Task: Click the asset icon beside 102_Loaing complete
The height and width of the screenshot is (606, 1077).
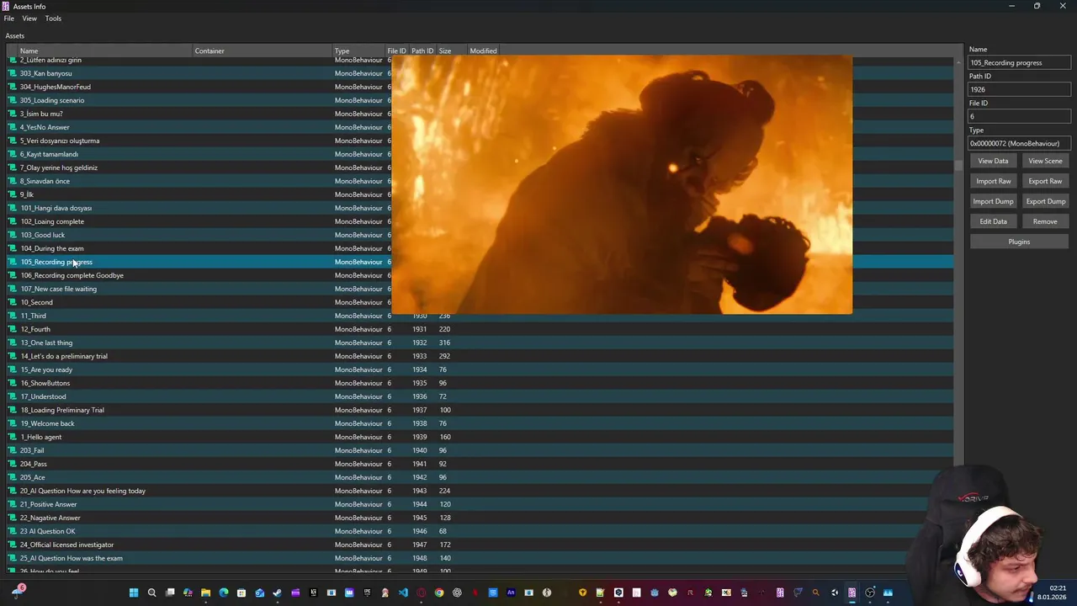Action: click(x=13, y=221)
